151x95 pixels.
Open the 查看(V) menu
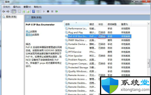tap(27, 7)
